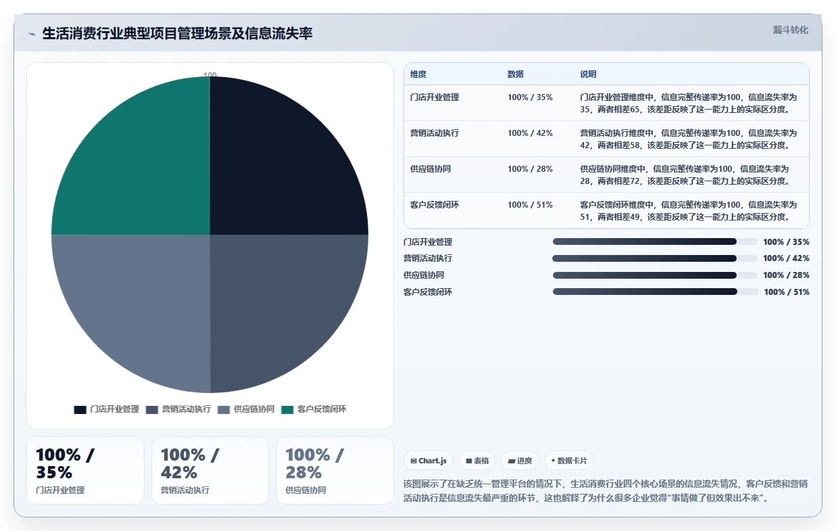Select the 表格 tag
Image resolution: width=836 pixels, height=531 pixels.
(477, 461)
